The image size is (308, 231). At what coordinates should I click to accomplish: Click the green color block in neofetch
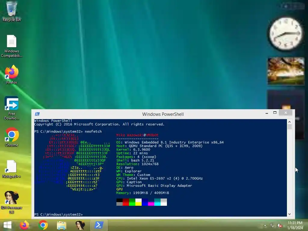(132, 202)
